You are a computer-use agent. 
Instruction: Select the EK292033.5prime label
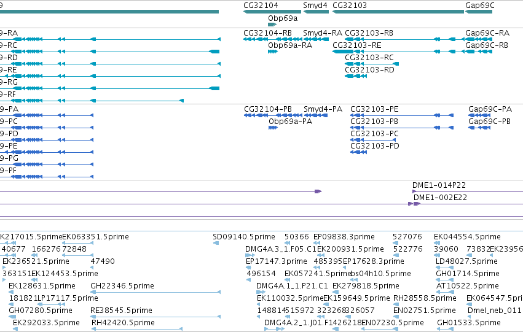pos(46,323)
